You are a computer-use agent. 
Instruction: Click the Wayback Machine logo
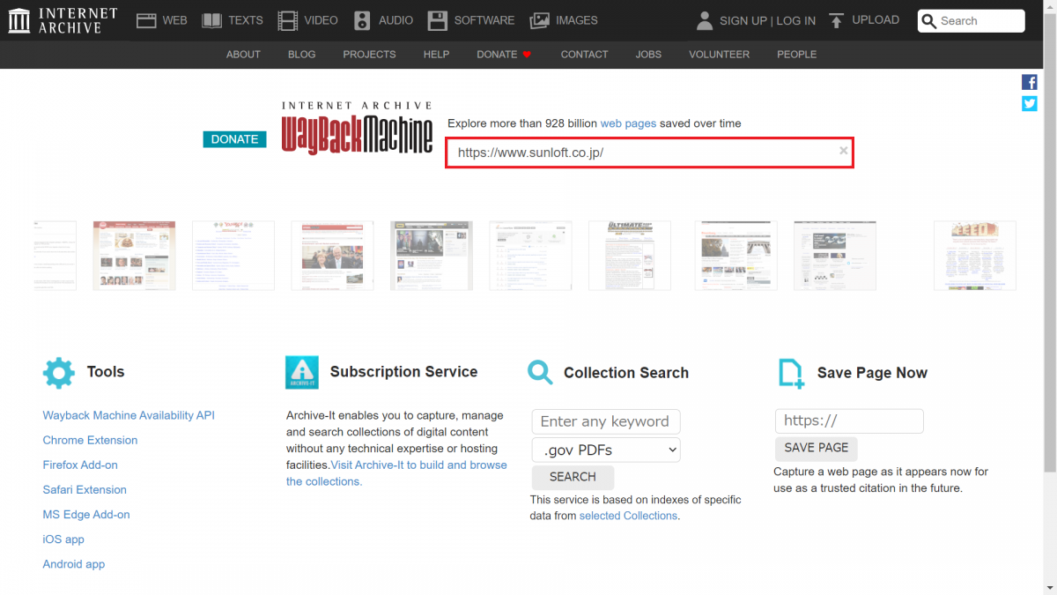pos(357,128)
